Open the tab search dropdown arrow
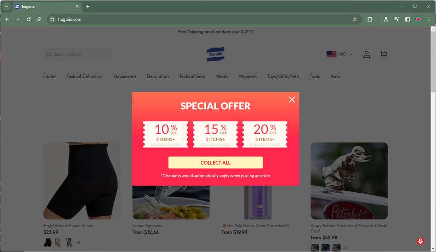 6,6
